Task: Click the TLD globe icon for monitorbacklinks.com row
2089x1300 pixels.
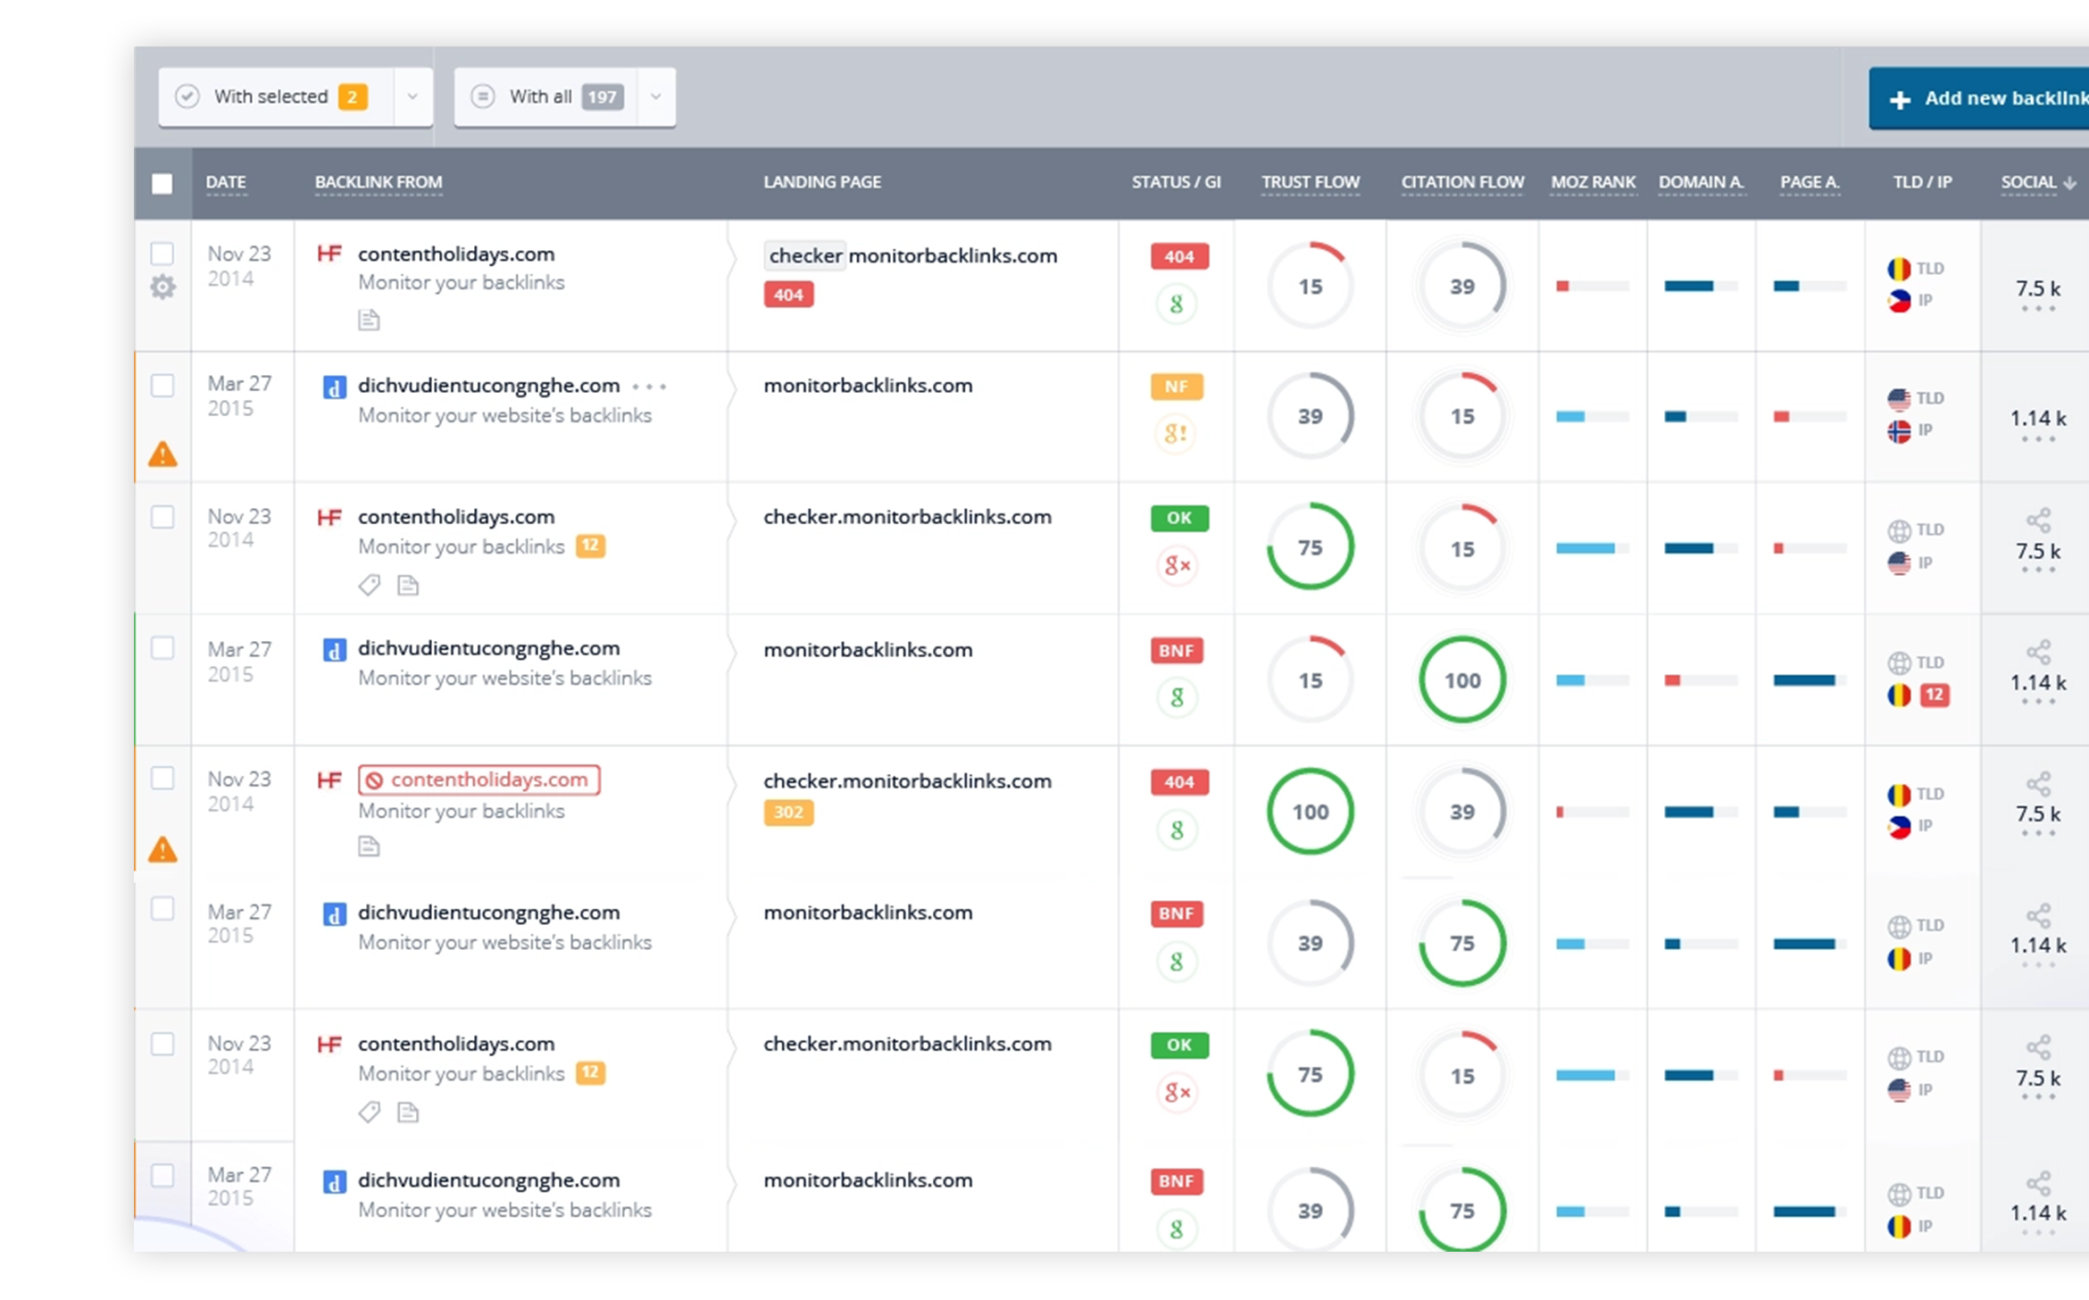Action: click(x=1900, y=662)
